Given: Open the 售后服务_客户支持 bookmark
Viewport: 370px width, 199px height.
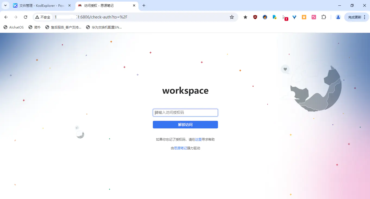Looking at the screenshot, I should point(63,27).
